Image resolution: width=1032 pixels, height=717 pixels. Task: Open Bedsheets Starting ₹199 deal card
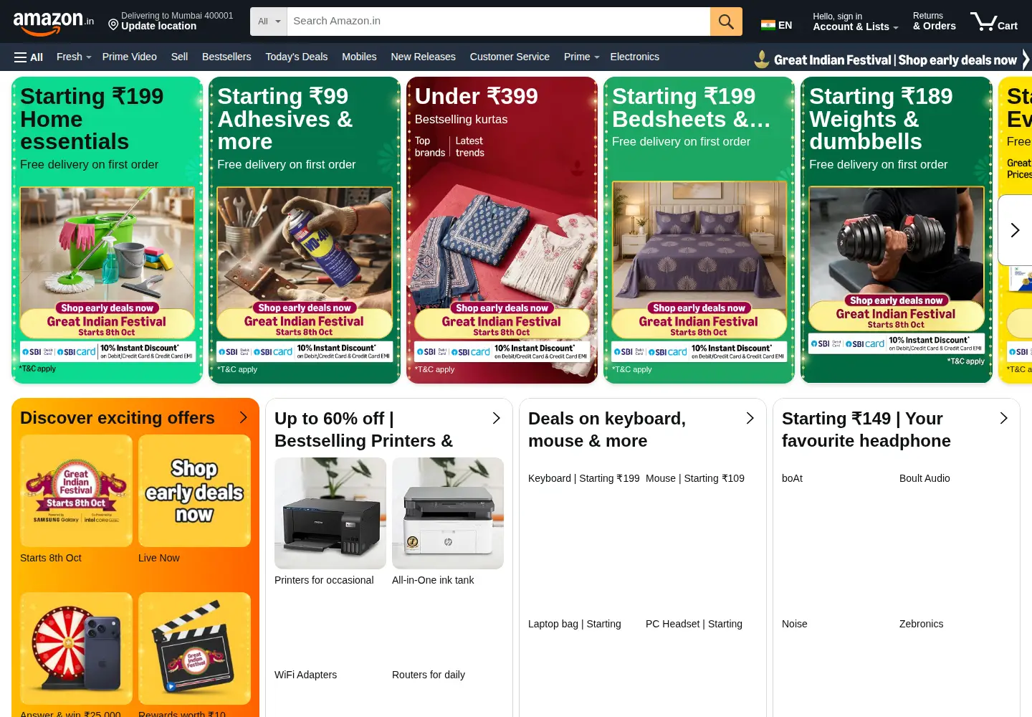point(699,230)
